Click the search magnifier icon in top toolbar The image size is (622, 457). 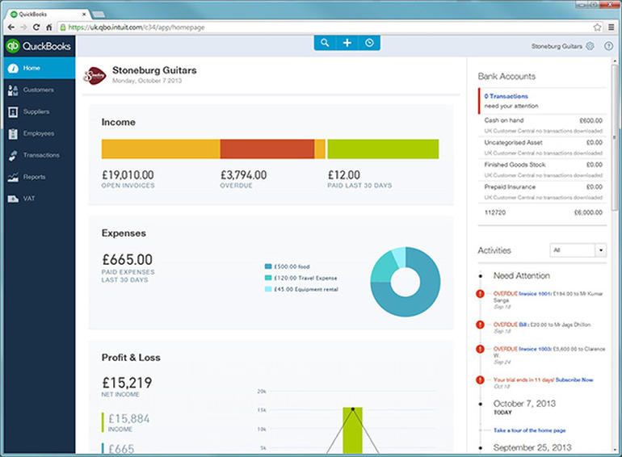[325, 43]
